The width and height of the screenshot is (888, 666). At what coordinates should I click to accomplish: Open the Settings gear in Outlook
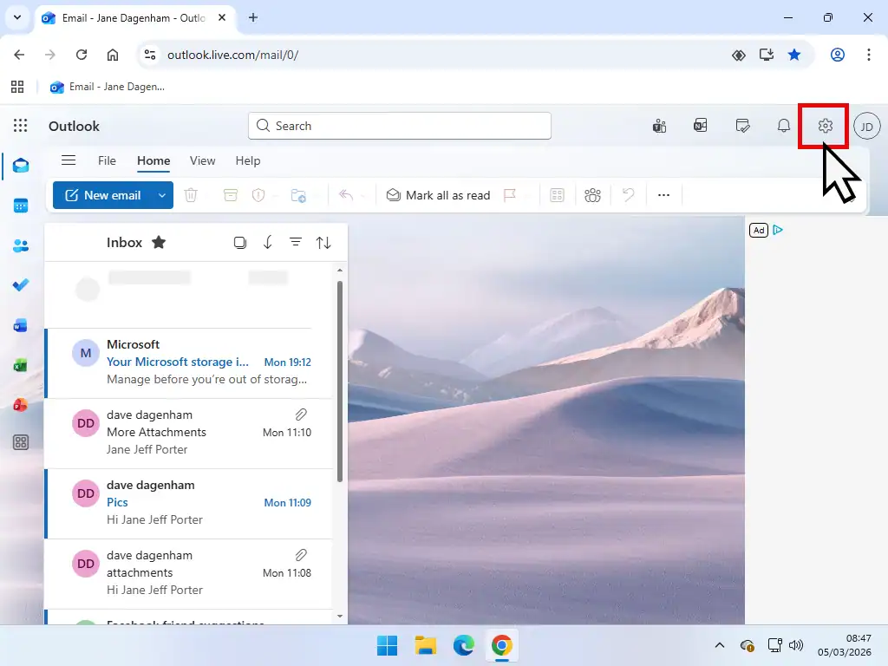823,126
